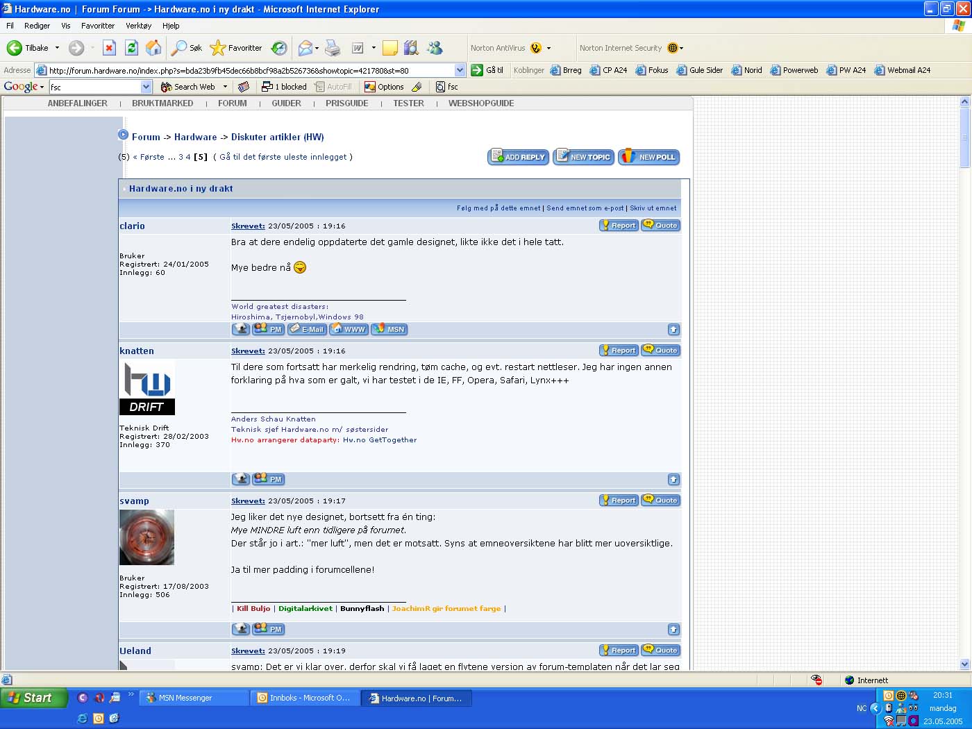Viewport: 972px width, 729px height.
Task: Click 'Skriv ut emnet' link
Action: [653, 208]
